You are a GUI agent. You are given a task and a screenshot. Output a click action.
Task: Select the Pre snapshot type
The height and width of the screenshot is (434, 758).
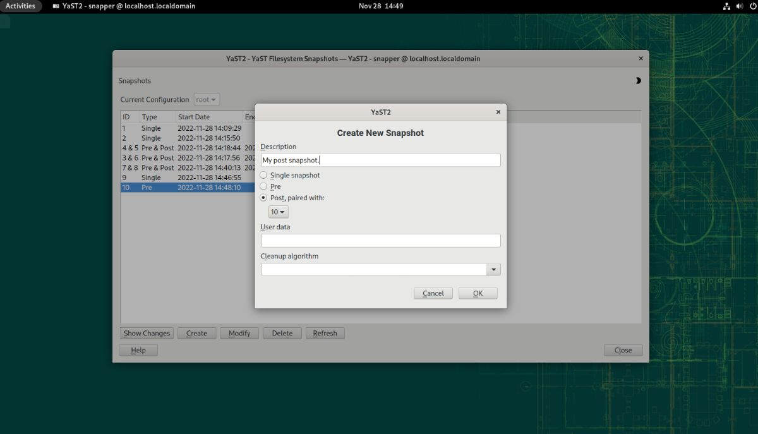point(263,186)
